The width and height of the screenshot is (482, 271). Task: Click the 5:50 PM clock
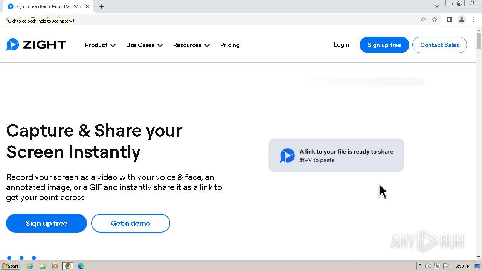point(463,266)
